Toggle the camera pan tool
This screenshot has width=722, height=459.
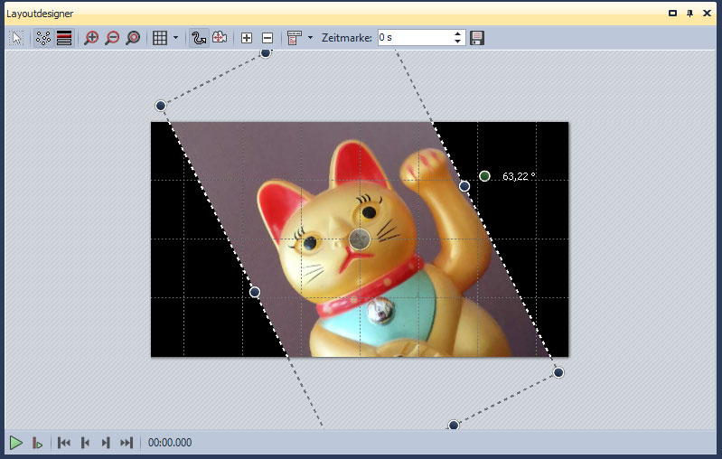(x=220, y=38)
